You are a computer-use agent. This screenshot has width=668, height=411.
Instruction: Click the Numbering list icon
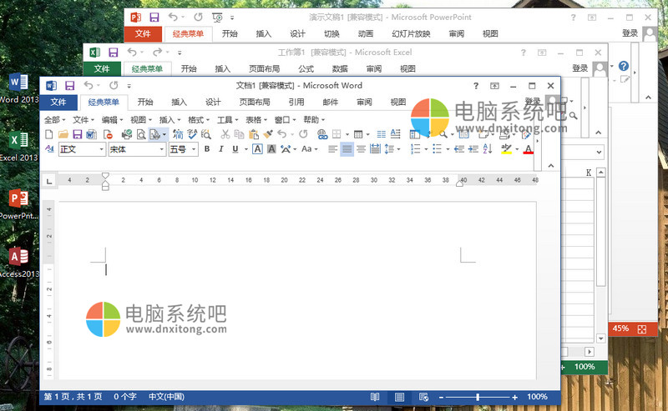click(415, 149)
